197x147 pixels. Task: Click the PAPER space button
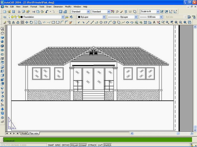coord(107,145)
